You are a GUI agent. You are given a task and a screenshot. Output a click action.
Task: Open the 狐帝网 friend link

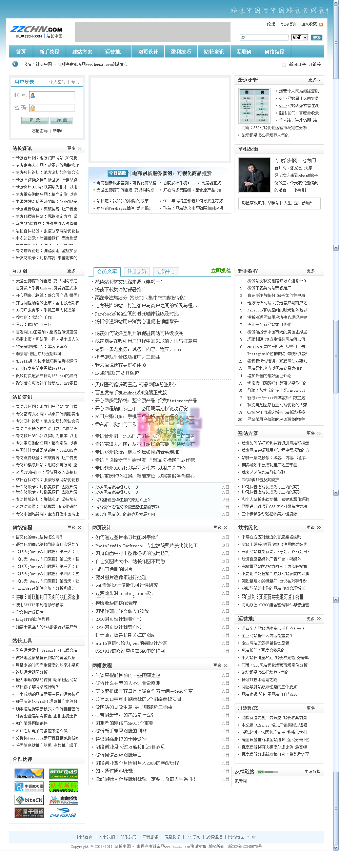click(241, 781)
